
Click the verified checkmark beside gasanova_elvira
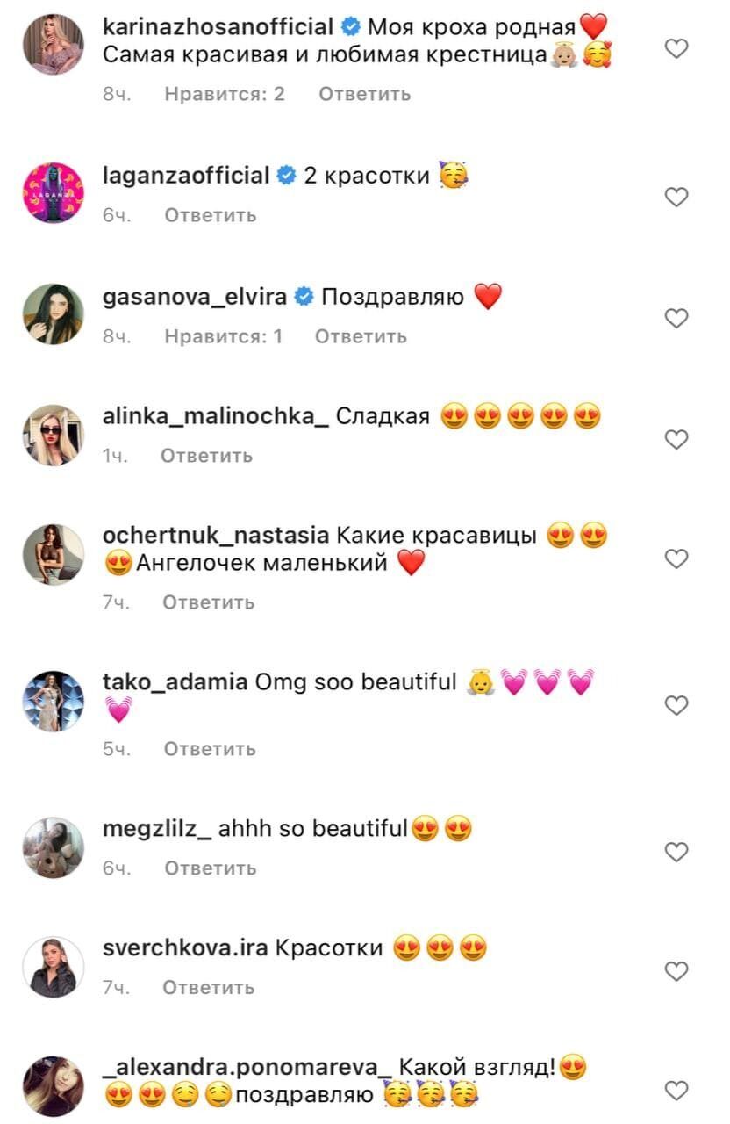click(x=304, y=297)
